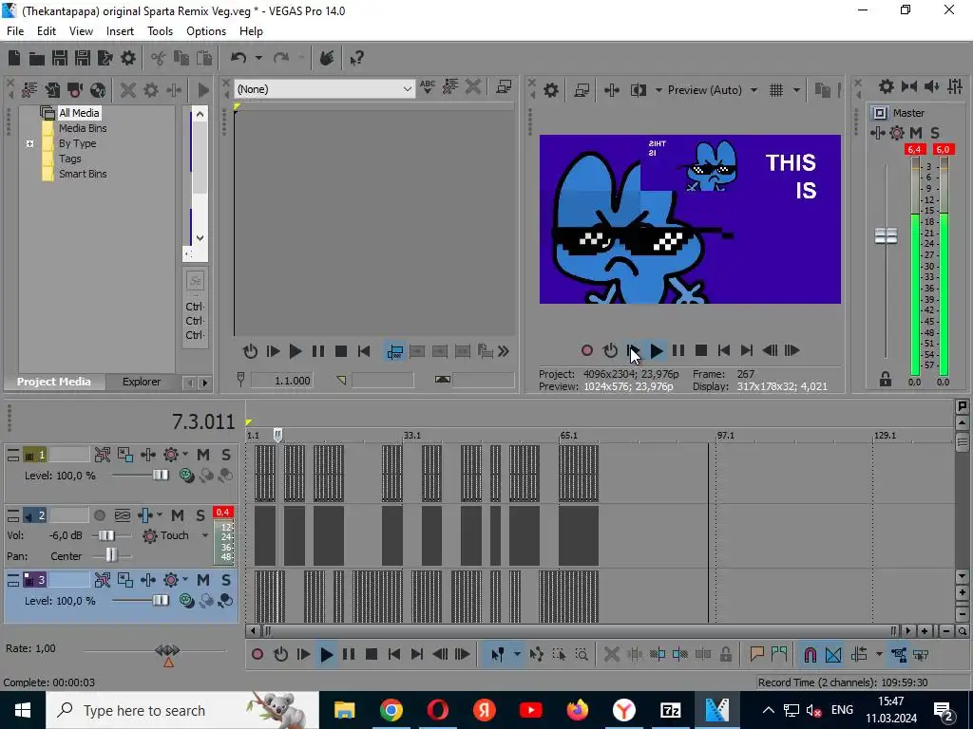Click Play in Trimmer window transport

coord(296,351)
